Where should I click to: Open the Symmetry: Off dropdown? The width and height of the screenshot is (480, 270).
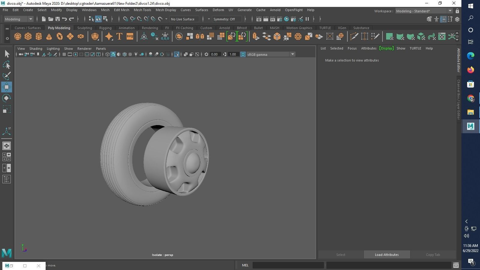[226, 19]
